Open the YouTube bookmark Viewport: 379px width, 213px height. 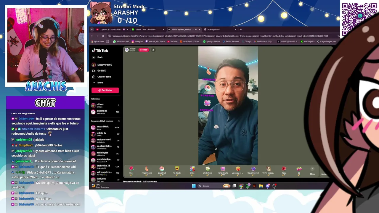click(x=172, y=41)
